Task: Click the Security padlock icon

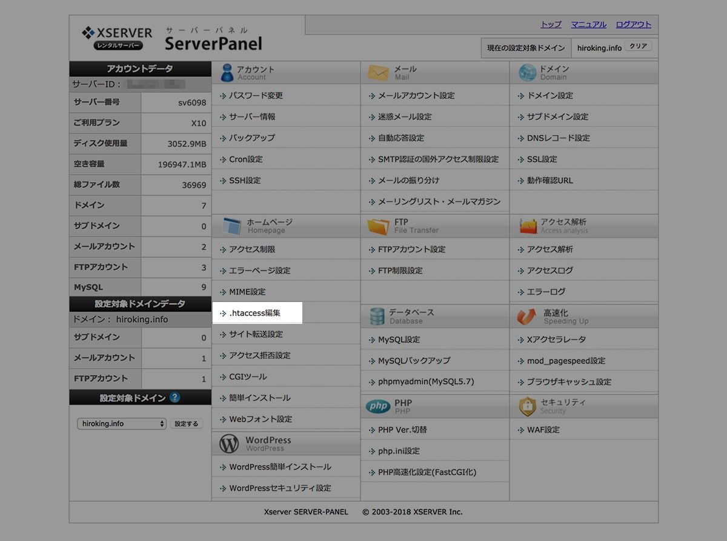Action: (x=527, y=406)
